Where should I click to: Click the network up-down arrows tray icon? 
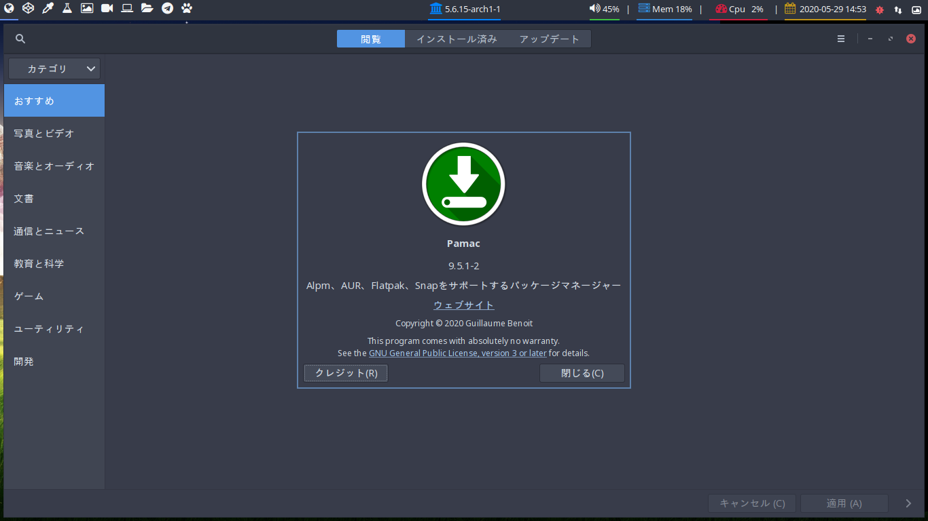(898, 9)
